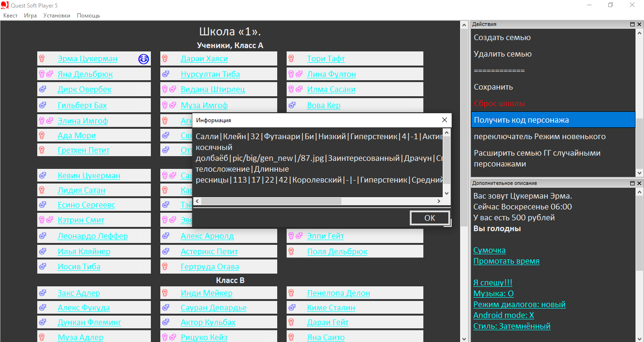Click the dual gender icon beside Яна Дельбрюк
Image resolution: width=644 pixels, height=342 pixels.
click(46, 74)
